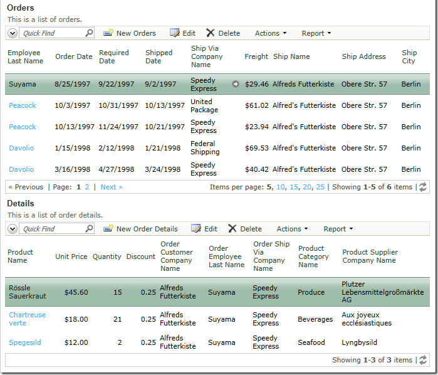The height and width of the screenshot is (375, 438).
Task: Refresh the Orders list
Action: click(423, 187)
